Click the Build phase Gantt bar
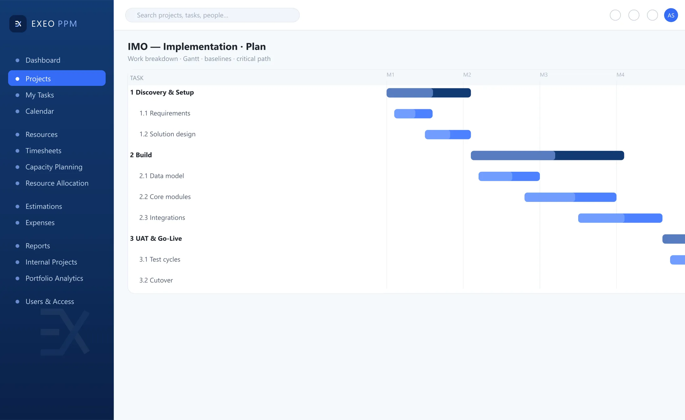This screenshot has width=685, height=420. 547,155
